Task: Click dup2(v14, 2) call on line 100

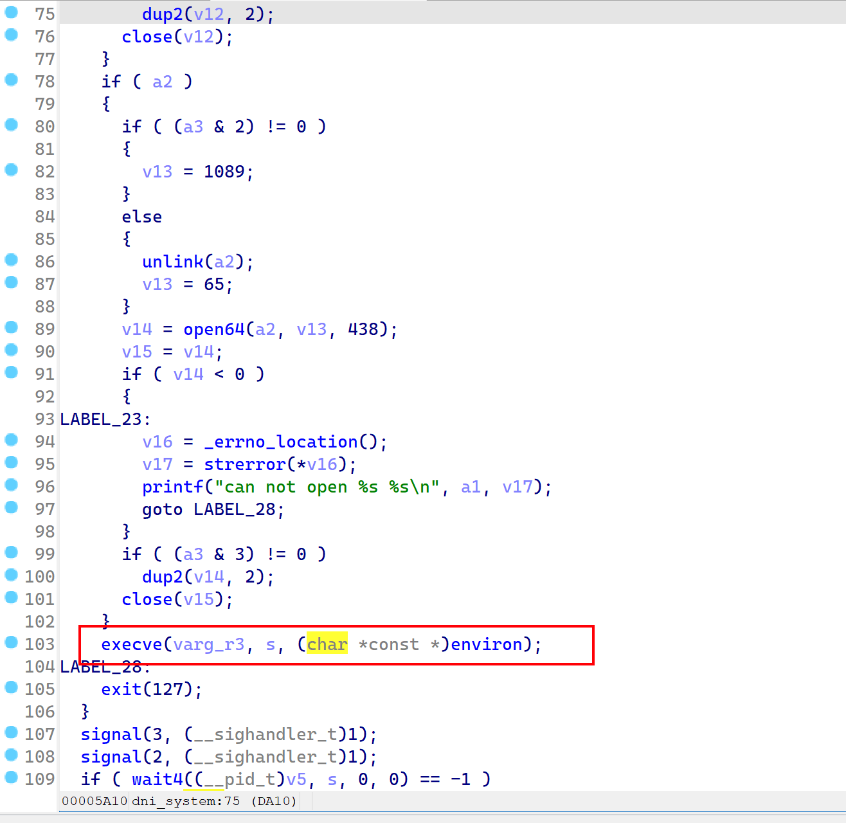Action: click(x=208, y=577)
